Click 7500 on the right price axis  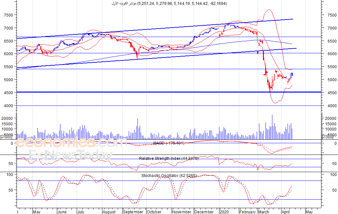click(x=332, y=15)
